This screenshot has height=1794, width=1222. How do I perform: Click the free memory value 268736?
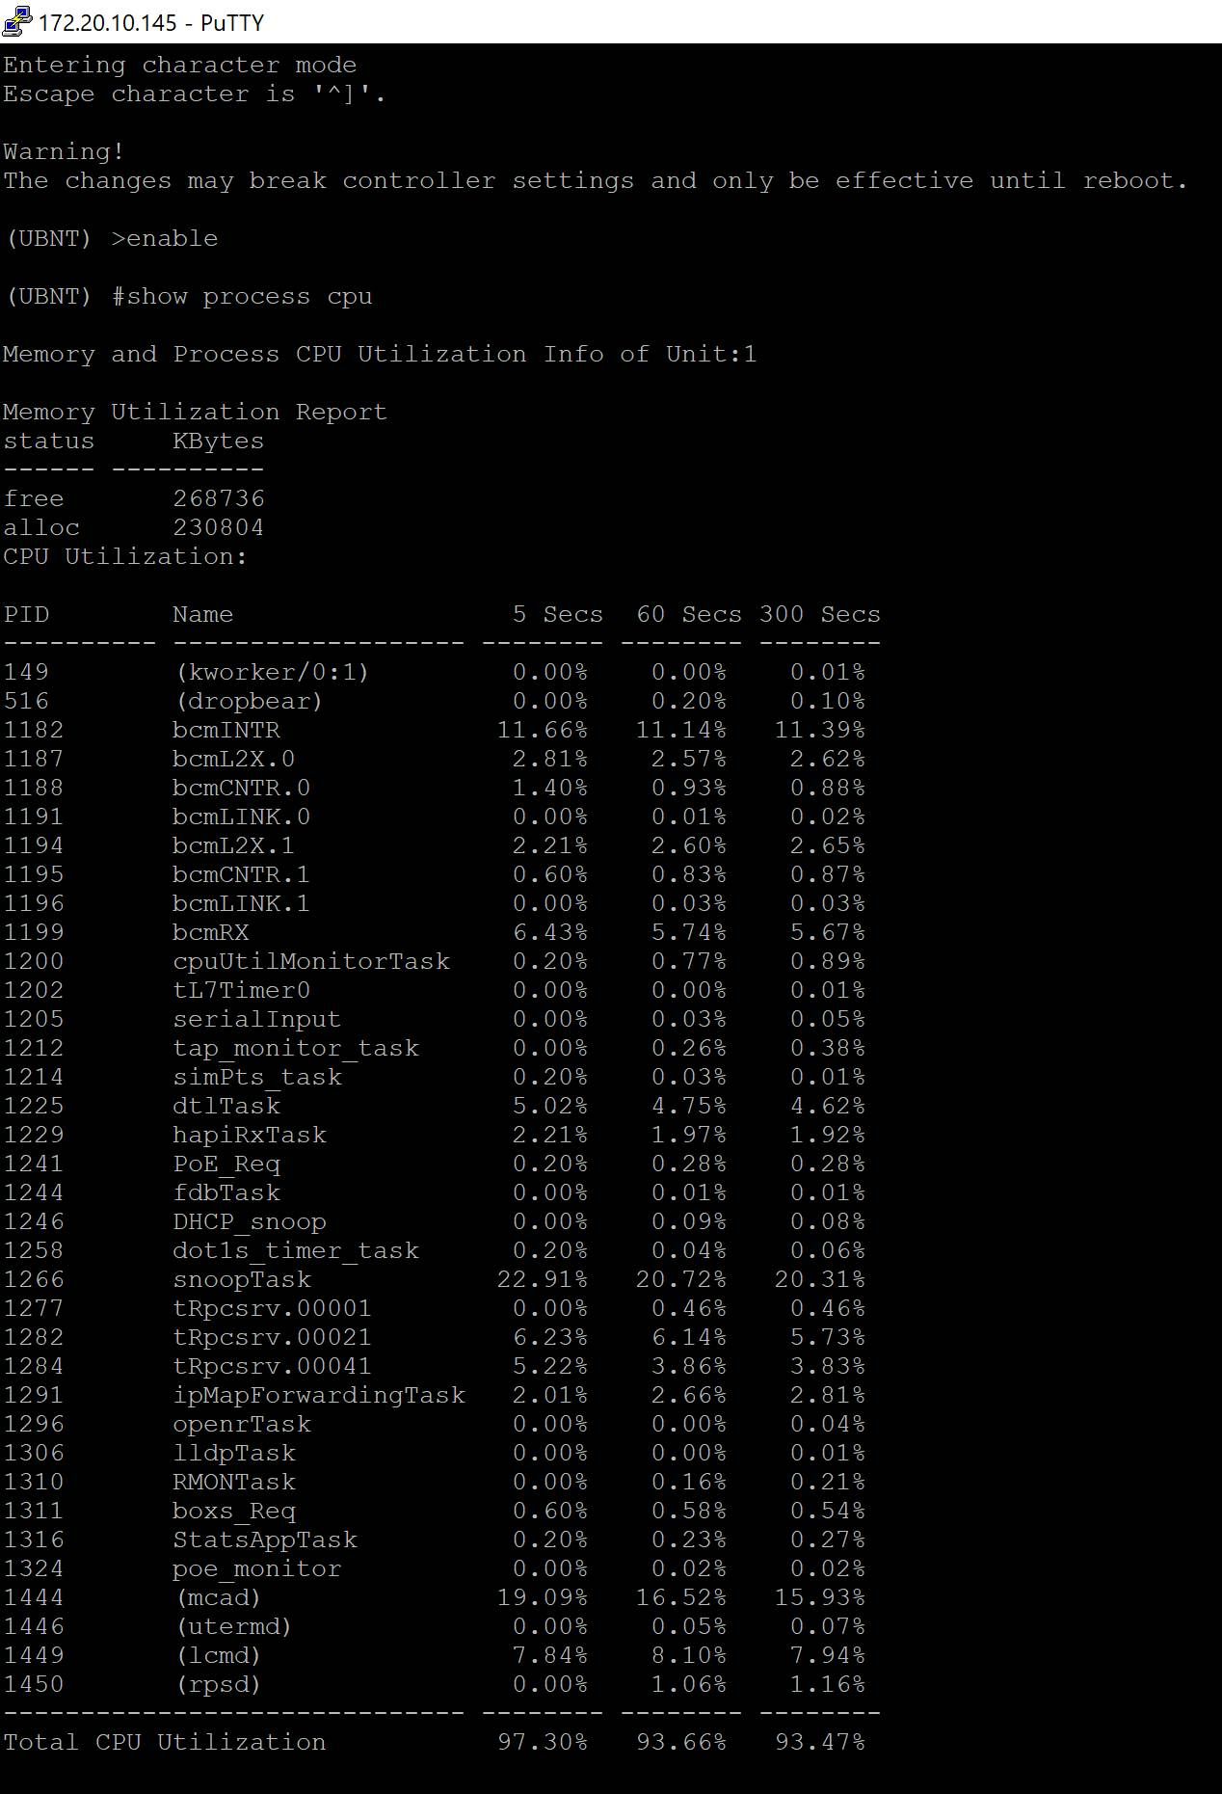219,499
